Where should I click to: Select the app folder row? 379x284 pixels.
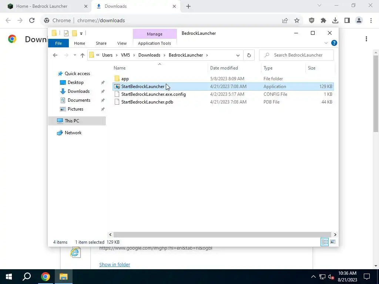(x=223, y=79)
